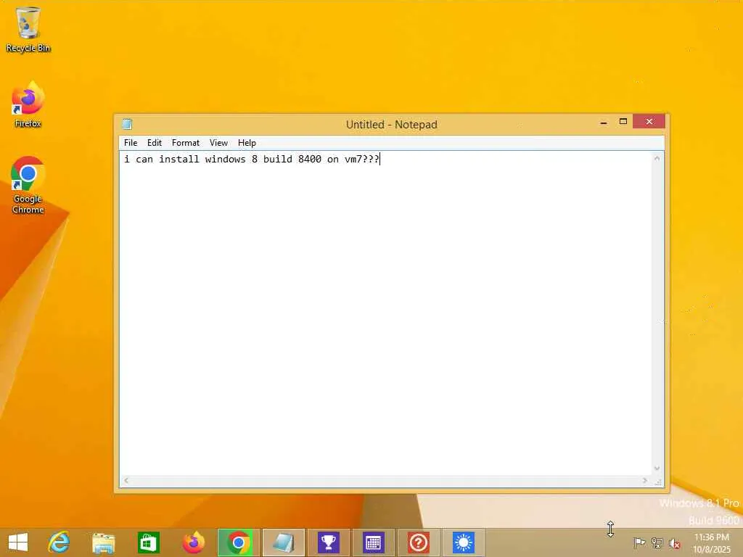The height and width of the screenshot is (557, 743).
Task: Click the Notepad window resize grip corner
Action: point(657,482)
